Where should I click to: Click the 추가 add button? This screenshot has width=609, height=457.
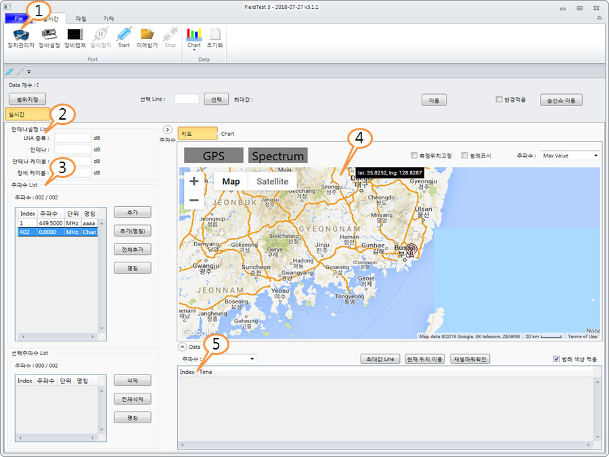click(133, 212)
